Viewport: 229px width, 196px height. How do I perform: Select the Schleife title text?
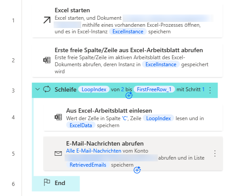[x=65, y=89]
